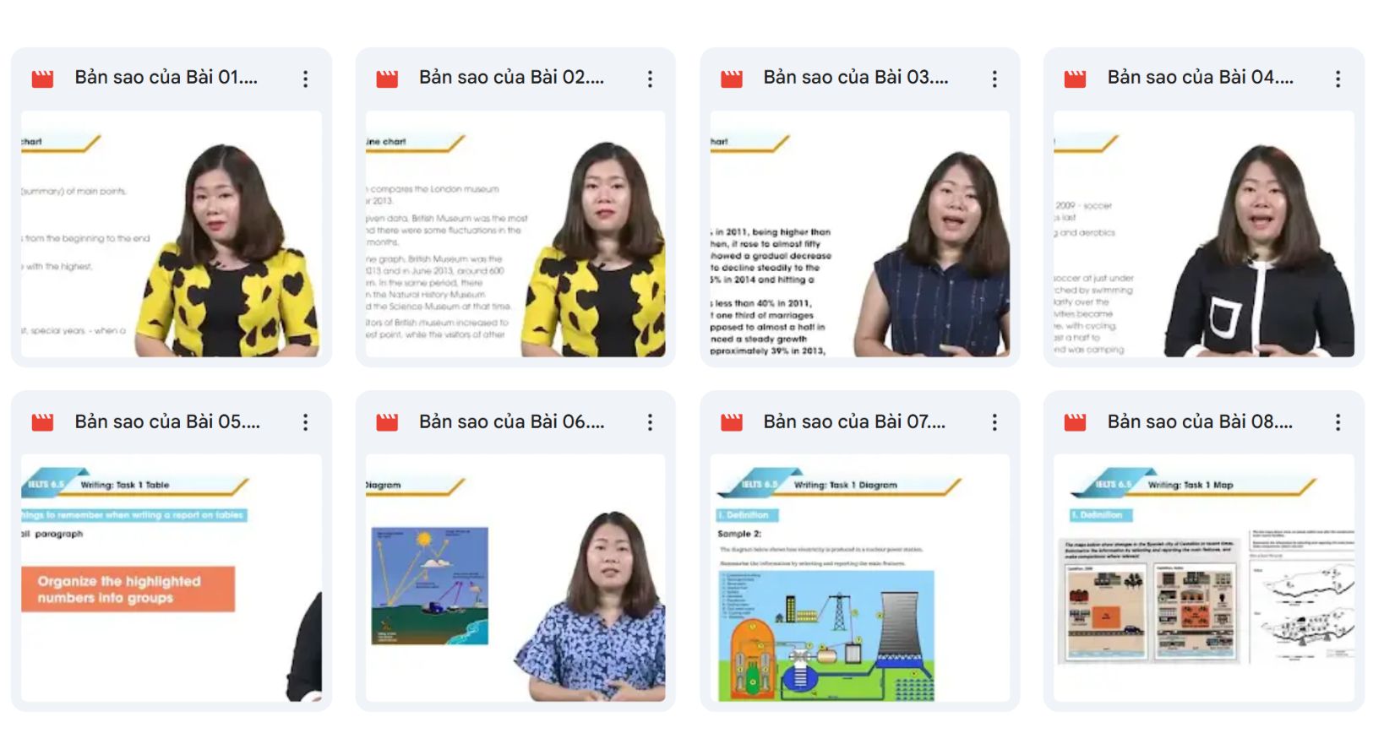The height and width of the screenshot is (755, 1373).
Task: Open more options menu for Bài 01
Action: (306, 79)
